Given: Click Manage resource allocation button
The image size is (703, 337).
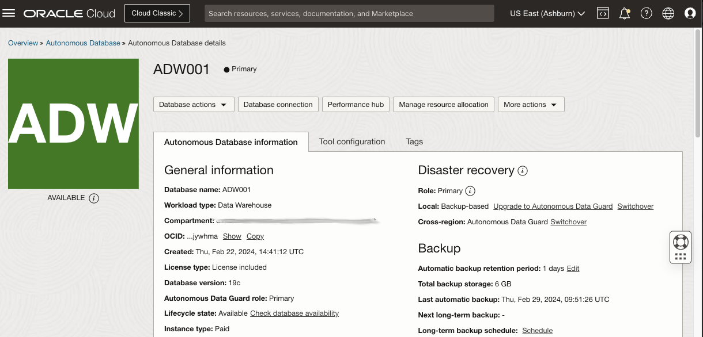Looking at the screenshot, I should click(444, 105).
